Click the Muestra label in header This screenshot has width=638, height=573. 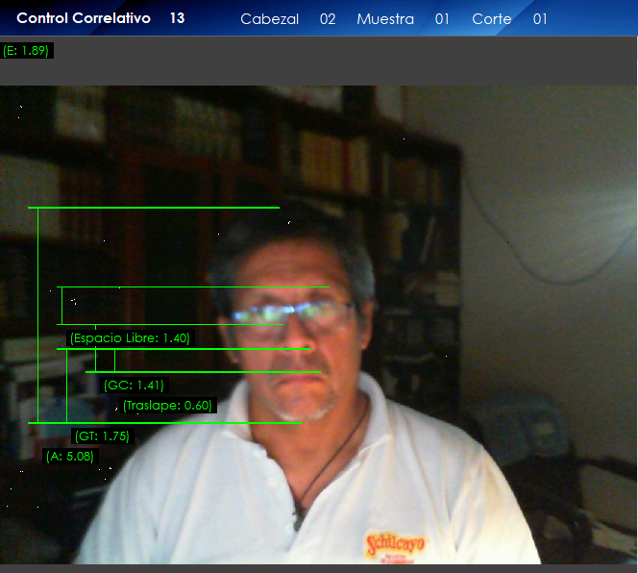coord(385,19)
